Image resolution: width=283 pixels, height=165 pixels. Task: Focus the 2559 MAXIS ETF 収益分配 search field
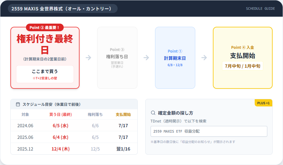pos(209,131)
